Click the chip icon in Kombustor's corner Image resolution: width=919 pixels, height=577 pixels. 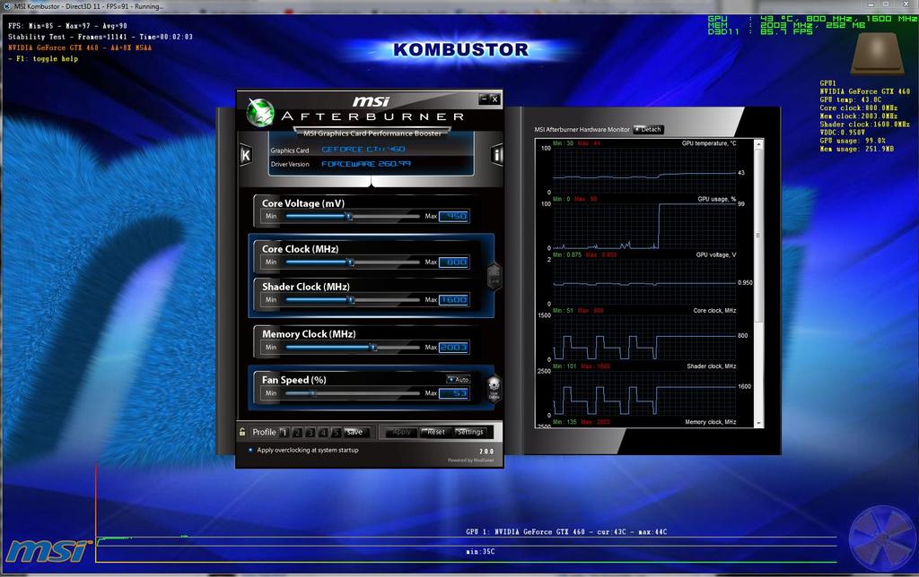[x=878, y=54]
